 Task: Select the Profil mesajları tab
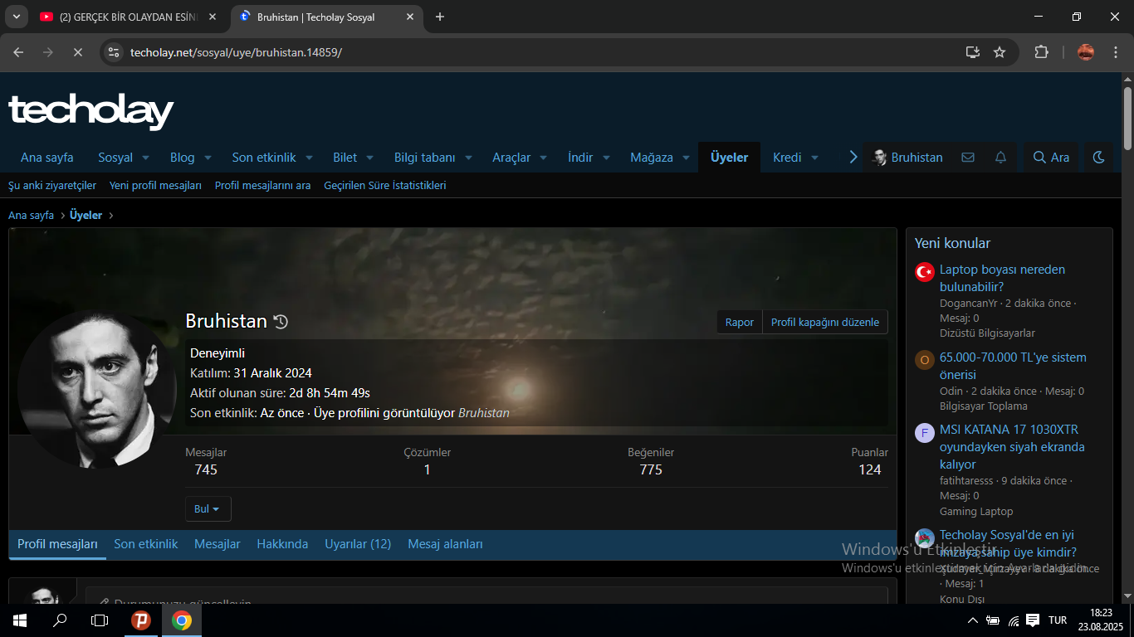(x=57, y=544)
